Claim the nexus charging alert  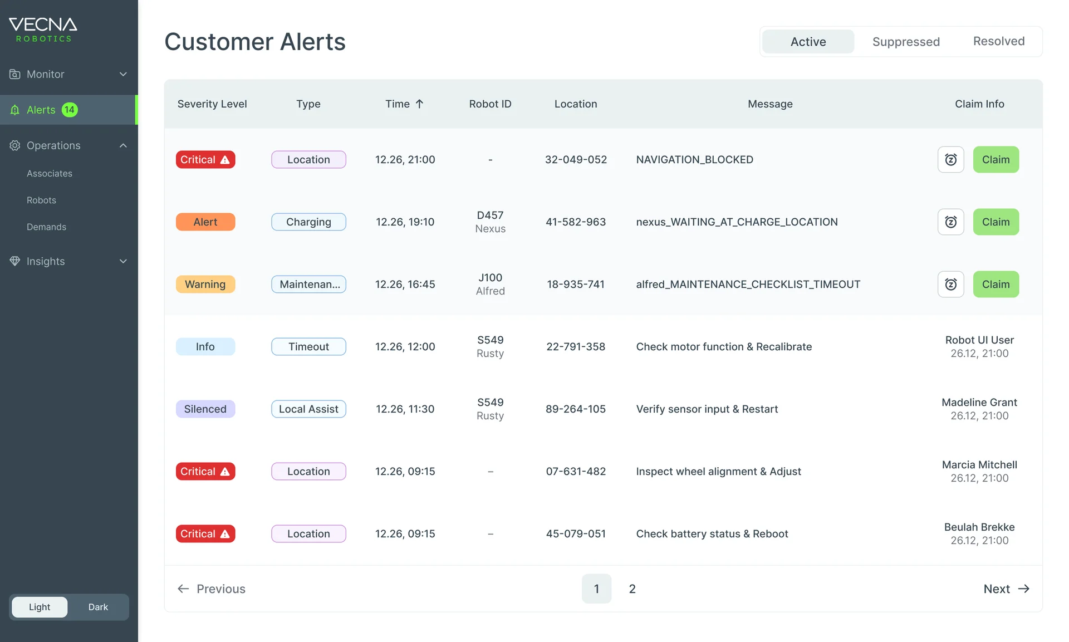click(x=996, y=222)
